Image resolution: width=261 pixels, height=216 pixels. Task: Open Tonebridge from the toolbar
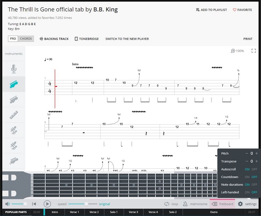point(86,39)
